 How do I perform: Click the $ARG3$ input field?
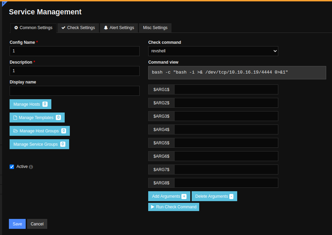click(226, 116)
